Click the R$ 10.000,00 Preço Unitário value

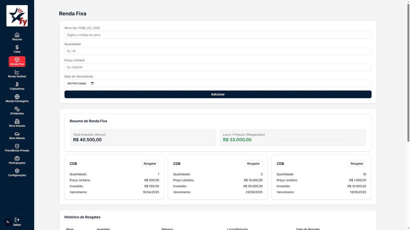click(x=253, y=180)
